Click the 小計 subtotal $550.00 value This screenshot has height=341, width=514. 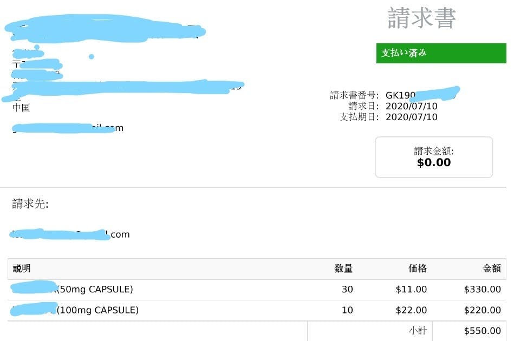pyautogui.click(x=482, y=331)
